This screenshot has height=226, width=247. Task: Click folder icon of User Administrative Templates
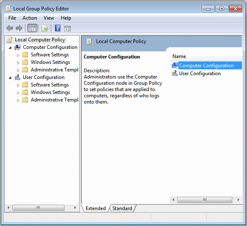25,100
